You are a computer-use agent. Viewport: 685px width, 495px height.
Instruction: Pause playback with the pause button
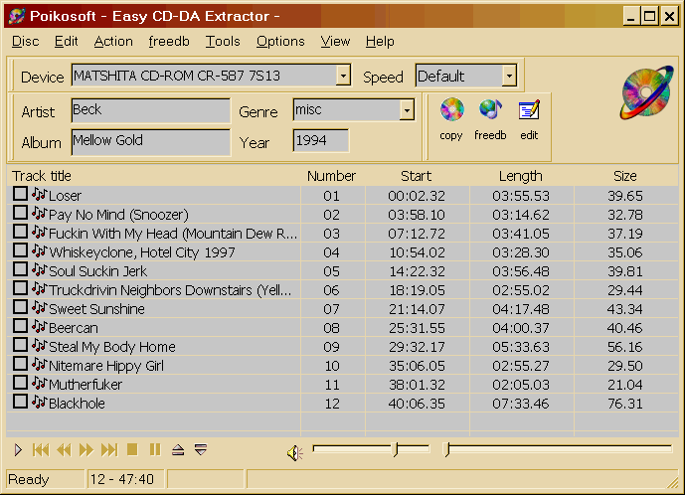pyautogui.click(x=155, y=449)
